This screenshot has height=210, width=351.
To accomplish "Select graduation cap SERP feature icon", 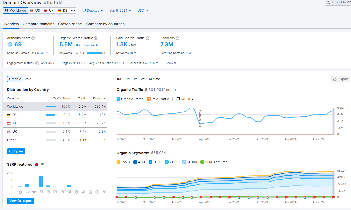I will point(83,192).
